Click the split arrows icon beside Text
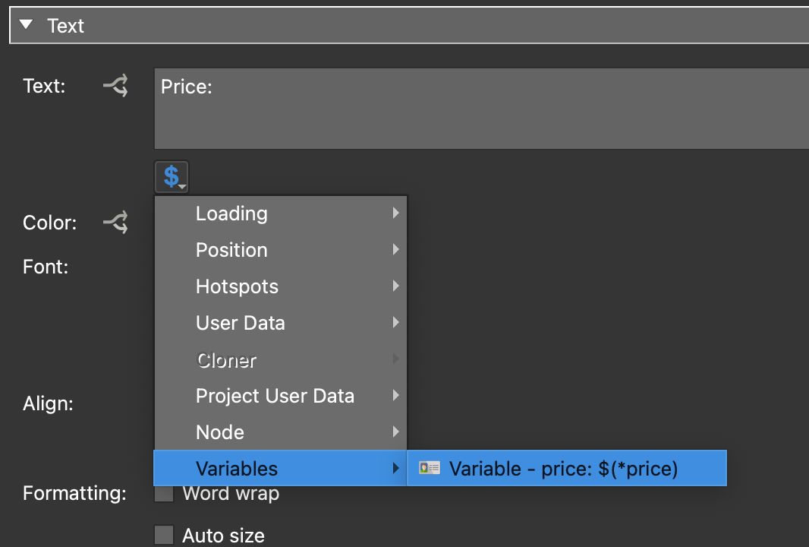Image resolution: width=809 pixels, height=547 pixels. coord(115,85)
